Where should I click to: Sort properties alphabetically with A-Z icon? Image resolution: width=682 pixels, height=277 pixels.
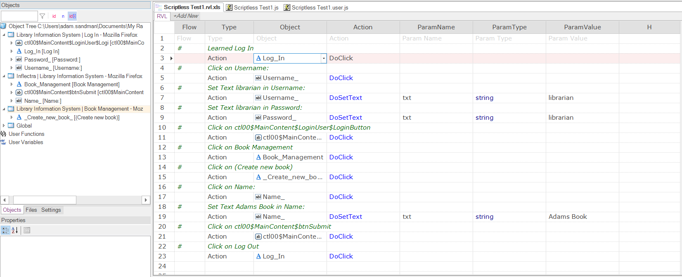coord(15,230)
